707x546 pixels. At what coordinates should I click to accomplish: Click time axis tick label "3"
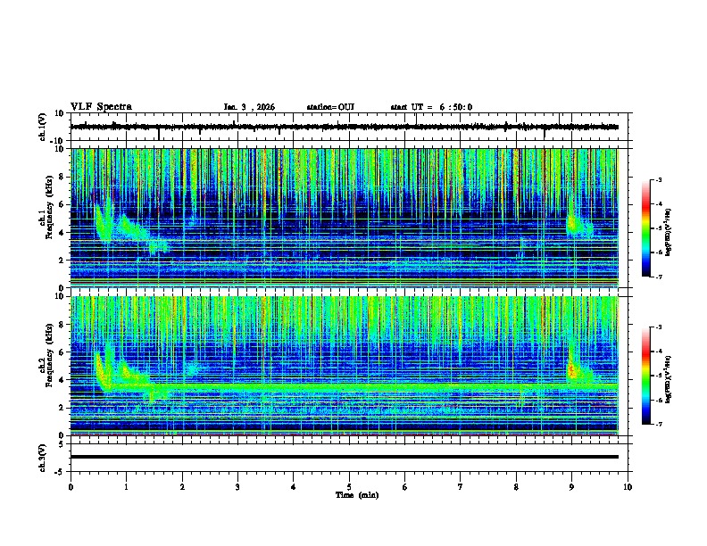[237, 486]
